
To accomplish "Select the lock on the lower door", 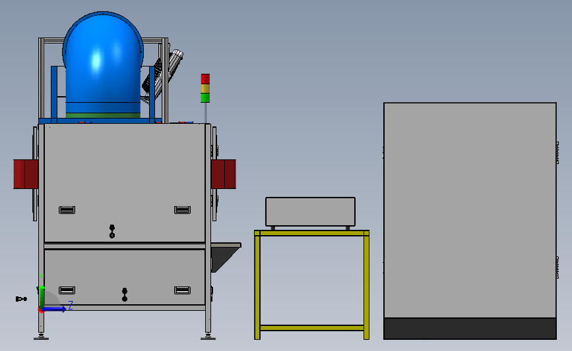I will (x=125, y=294).
